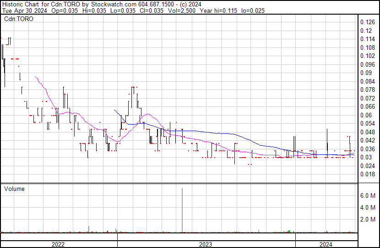This screenshot has height=248, width=380.
Task: Click the 0.066 price axis label
Action: click(368, 106)
